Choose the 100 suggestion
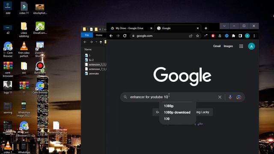The width and height of the screenshot is (274, 154). point(167,119)
